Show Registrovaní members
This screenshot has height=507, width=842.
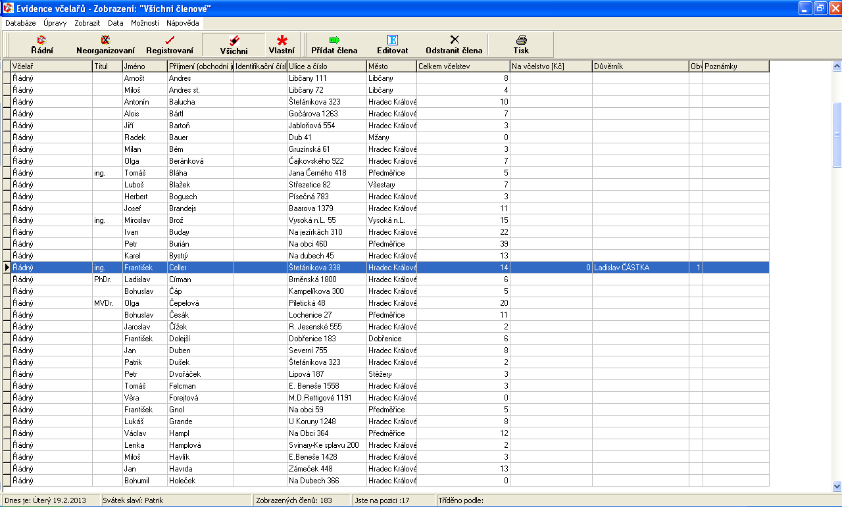pyautogui.click(x=170, y=45)
